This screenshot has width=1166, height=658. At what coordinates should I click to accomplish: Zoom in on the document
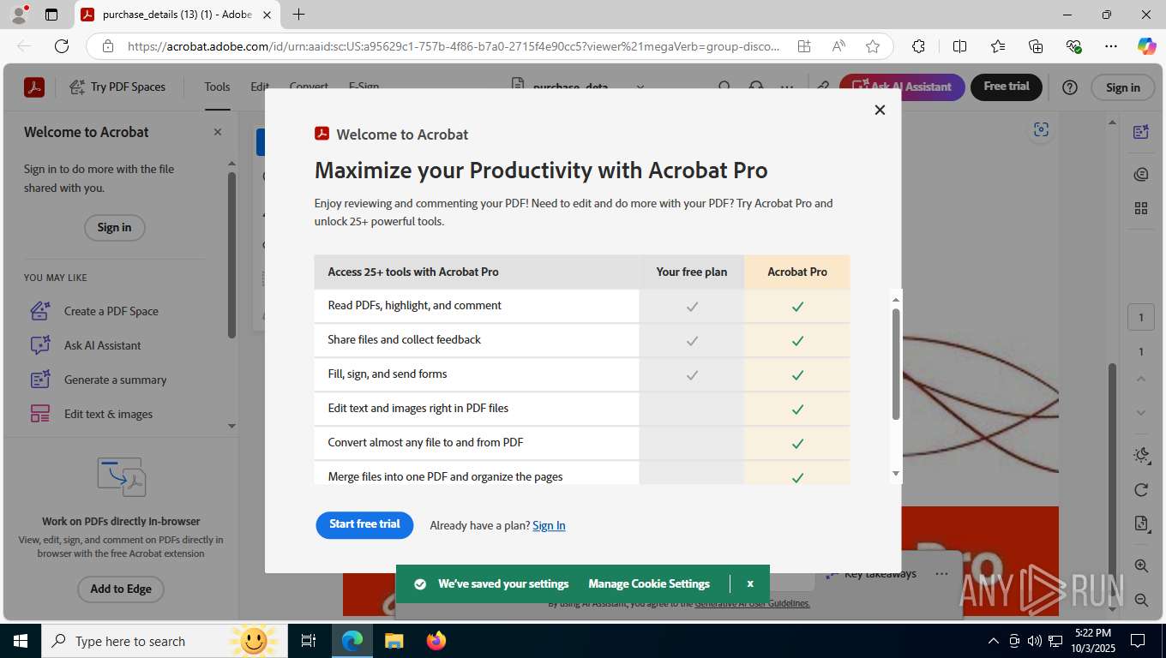pos(1140,566)
